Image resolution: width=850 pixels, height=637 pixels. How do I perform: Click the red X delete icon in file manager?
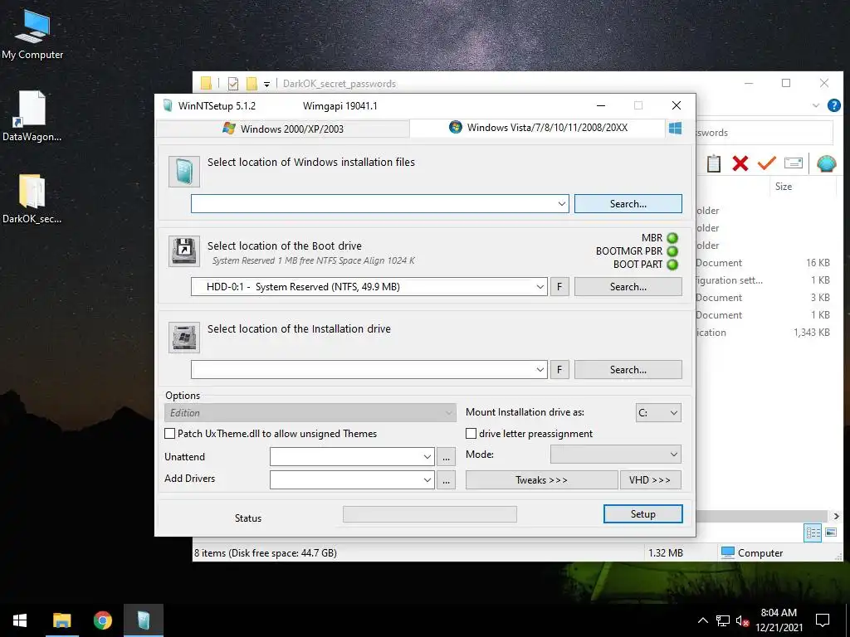(740, 163)
